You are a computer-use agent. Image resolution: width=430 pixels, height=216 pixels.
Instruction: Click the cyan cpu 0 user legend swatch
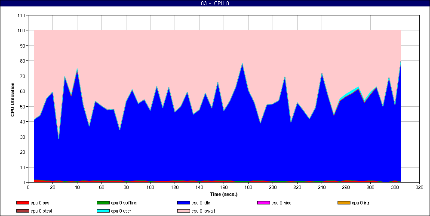click(x=103, y=211)
